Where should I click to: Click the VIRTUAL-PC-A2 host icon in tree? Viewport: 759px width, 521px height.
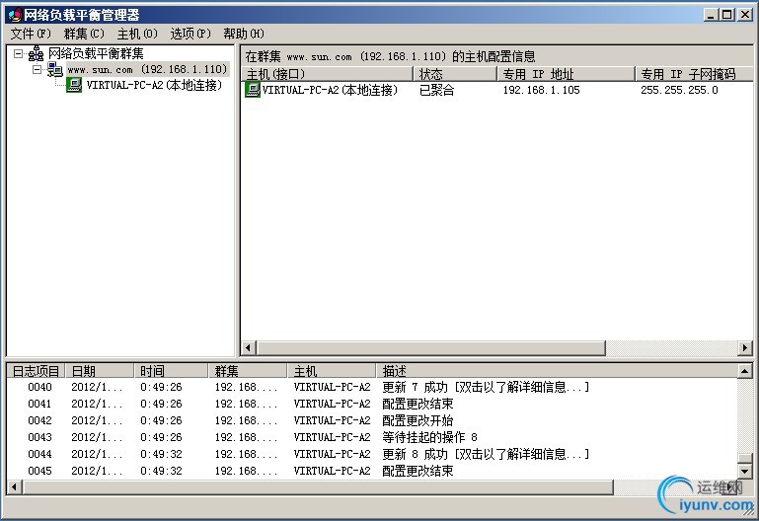(x=74, y=85)
